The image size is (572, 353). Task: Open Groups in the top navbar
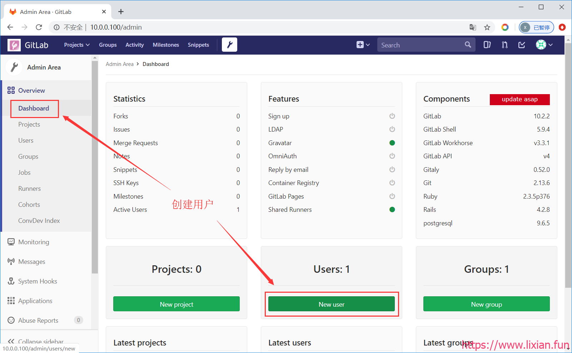pyautogui.click(x=108, y=45)
